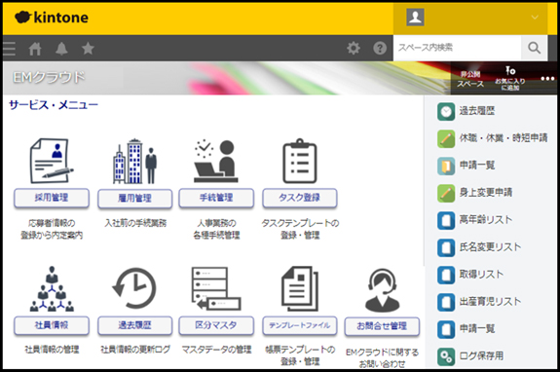
Task: Open the help question mark icon
Action: click(x=380, y=48)
